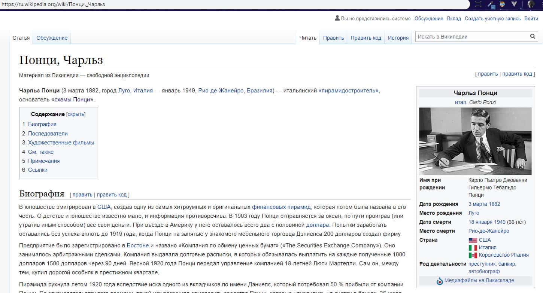Open the Бразилия link
The width and height of the screenshot is (543, 293).
click(x=260, y=91)
